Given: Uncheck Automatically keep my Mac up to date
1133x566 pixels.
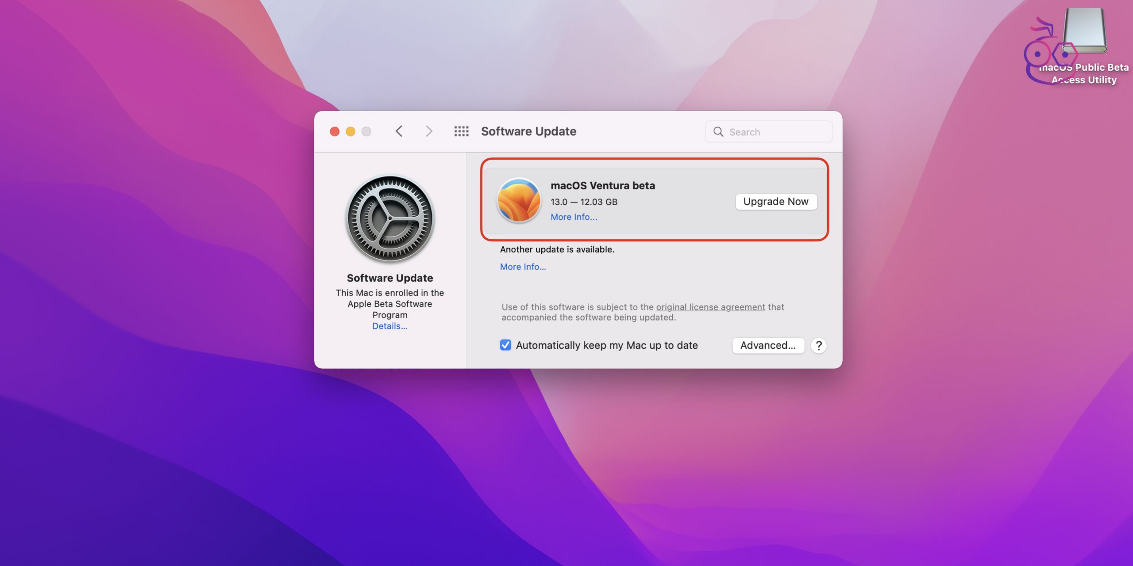Looking at the screenshot, I should [x=505, y=345].
